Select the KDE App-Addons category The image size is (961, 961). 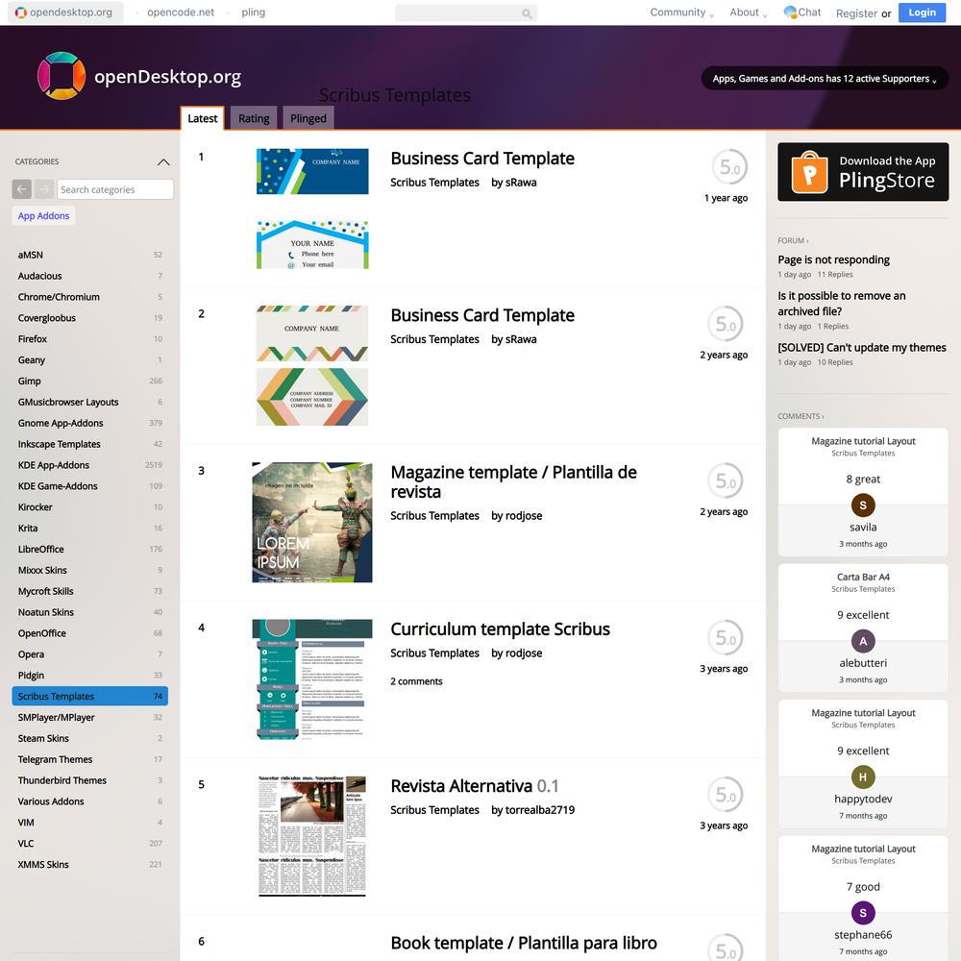point(89,465)
